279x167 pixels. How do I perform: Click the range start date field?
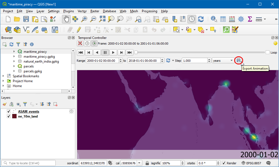(102, 61)
